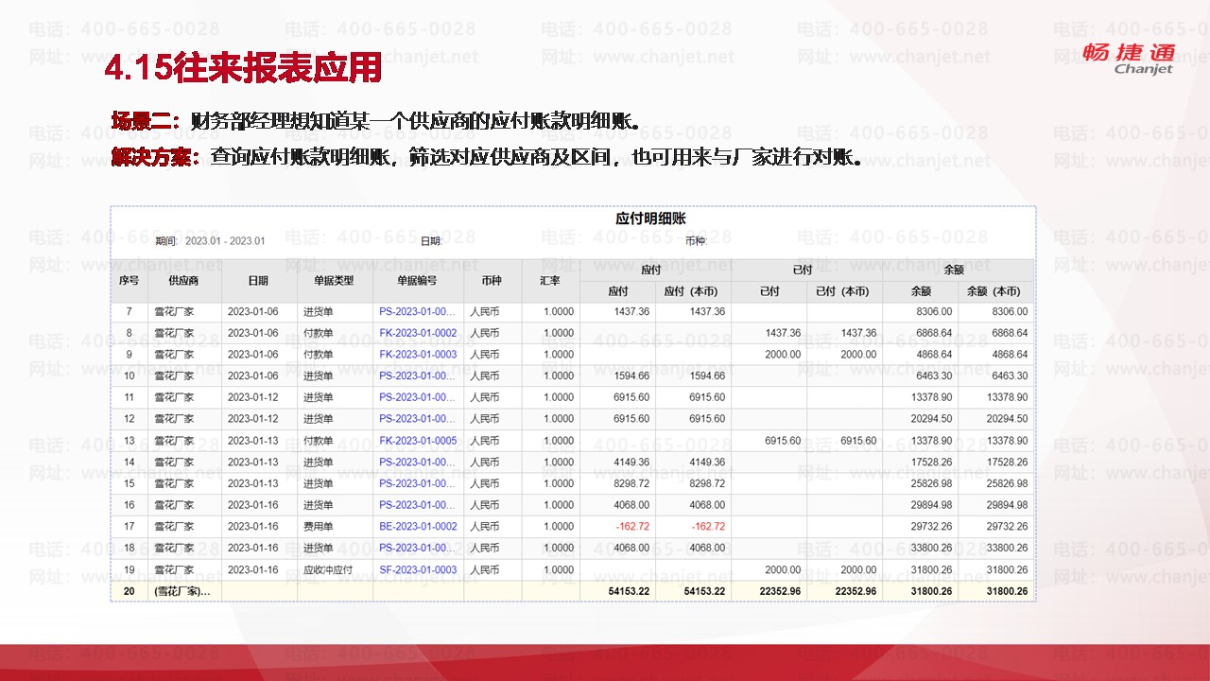The width and height of the screenshot is (1210, 681).
Task: Click total 22352.96 in the 已付 column
Action: [x=781, y=591]
